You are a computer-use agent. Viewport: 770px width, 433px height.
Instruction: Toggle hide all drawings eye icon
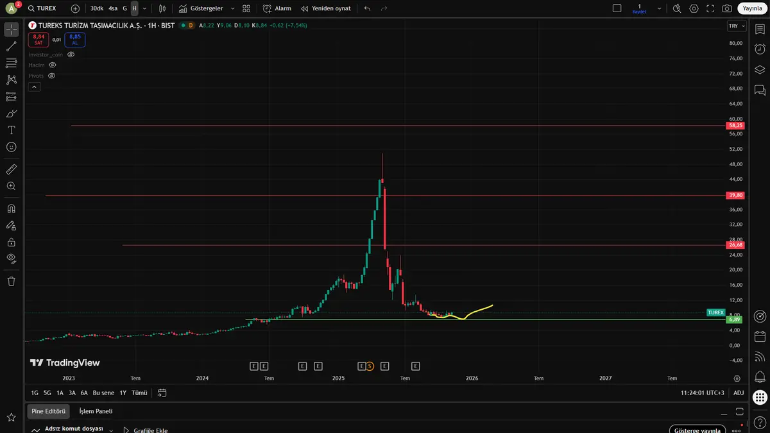(11, 259)
